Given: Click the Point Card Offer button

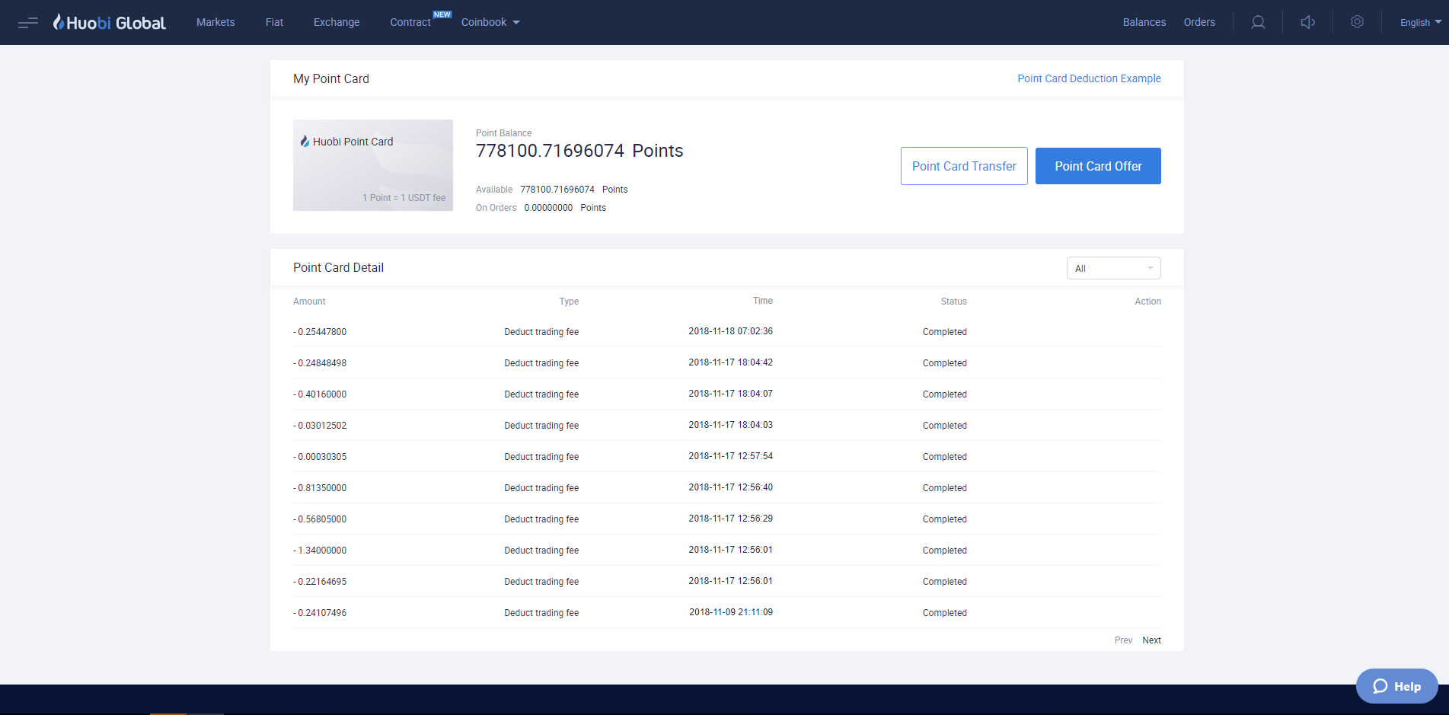Looking at the screenshot, I should (1098, 166).
